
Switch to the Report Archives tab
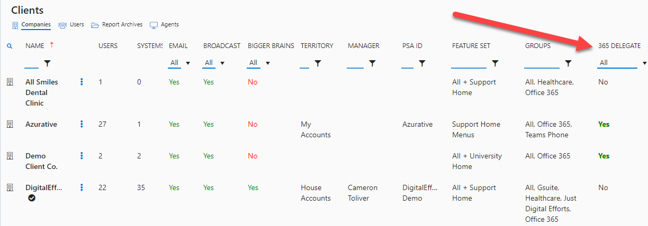click(117, 25)
